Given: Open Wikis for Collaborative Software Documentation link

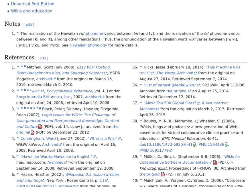Looking at the screenshot, I should click(x=190, y=160).
